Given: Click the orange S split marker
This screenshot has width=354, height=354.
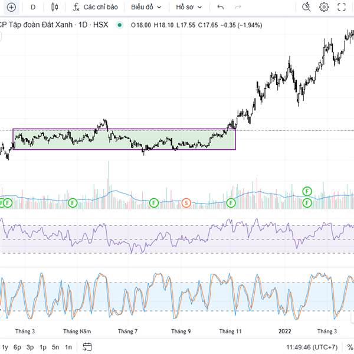Looking at the screenshot, I should pos(186,202).
